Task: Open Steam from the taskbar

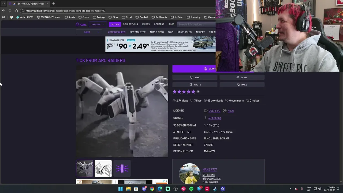Action: pos(215,189)
